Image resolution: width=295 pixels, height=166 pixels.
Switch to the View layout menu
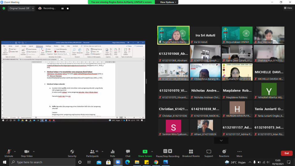point(288,8)
